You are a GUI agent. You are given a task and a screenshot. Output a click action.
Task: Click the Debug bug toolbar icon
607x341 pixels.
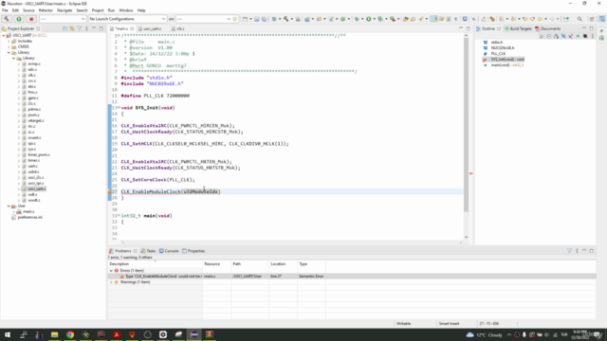tap(357, 19)
